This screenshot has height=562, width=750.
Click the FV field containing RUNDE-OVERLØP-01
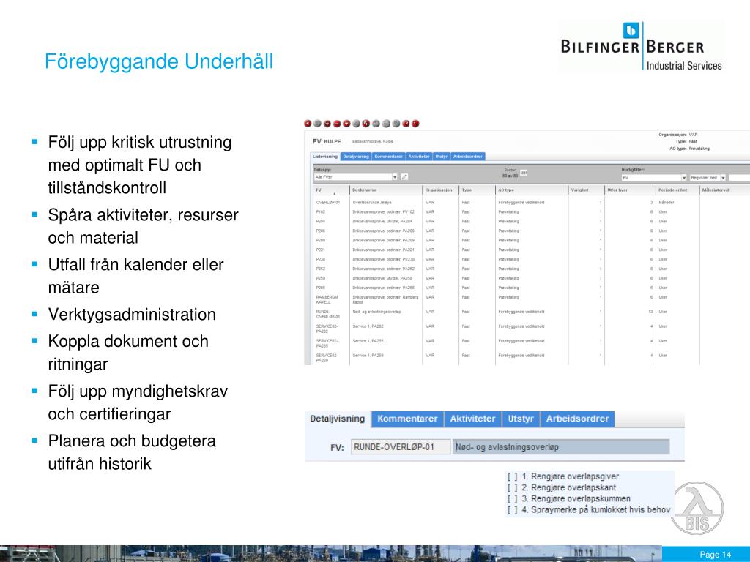[x=401, y=447]
